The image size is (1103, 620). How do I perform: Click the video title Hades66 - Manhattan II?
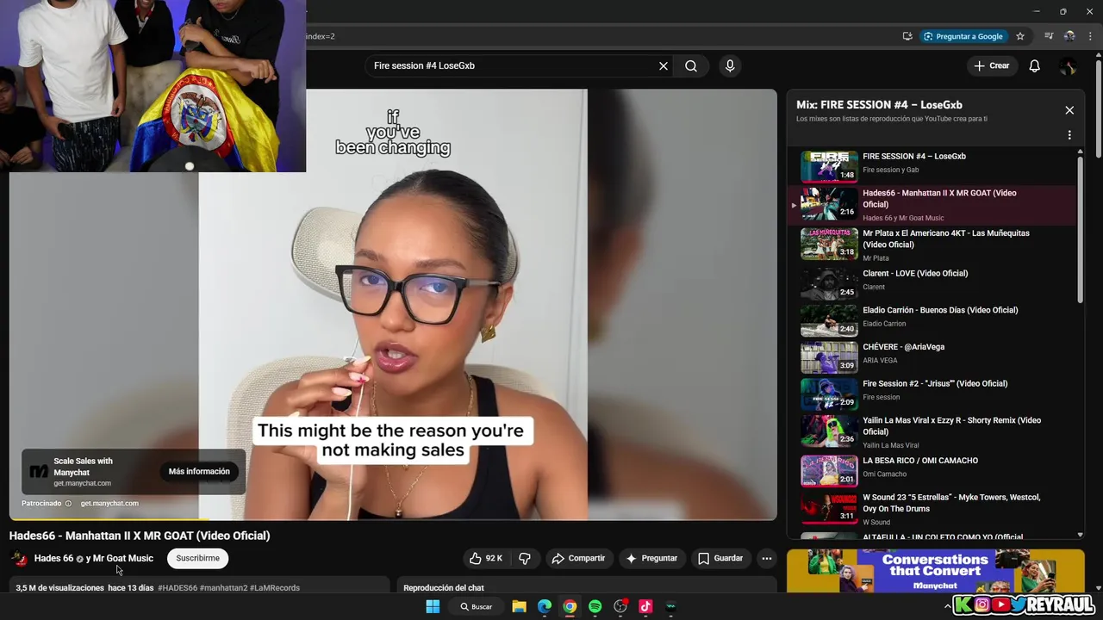click(140, 536)
